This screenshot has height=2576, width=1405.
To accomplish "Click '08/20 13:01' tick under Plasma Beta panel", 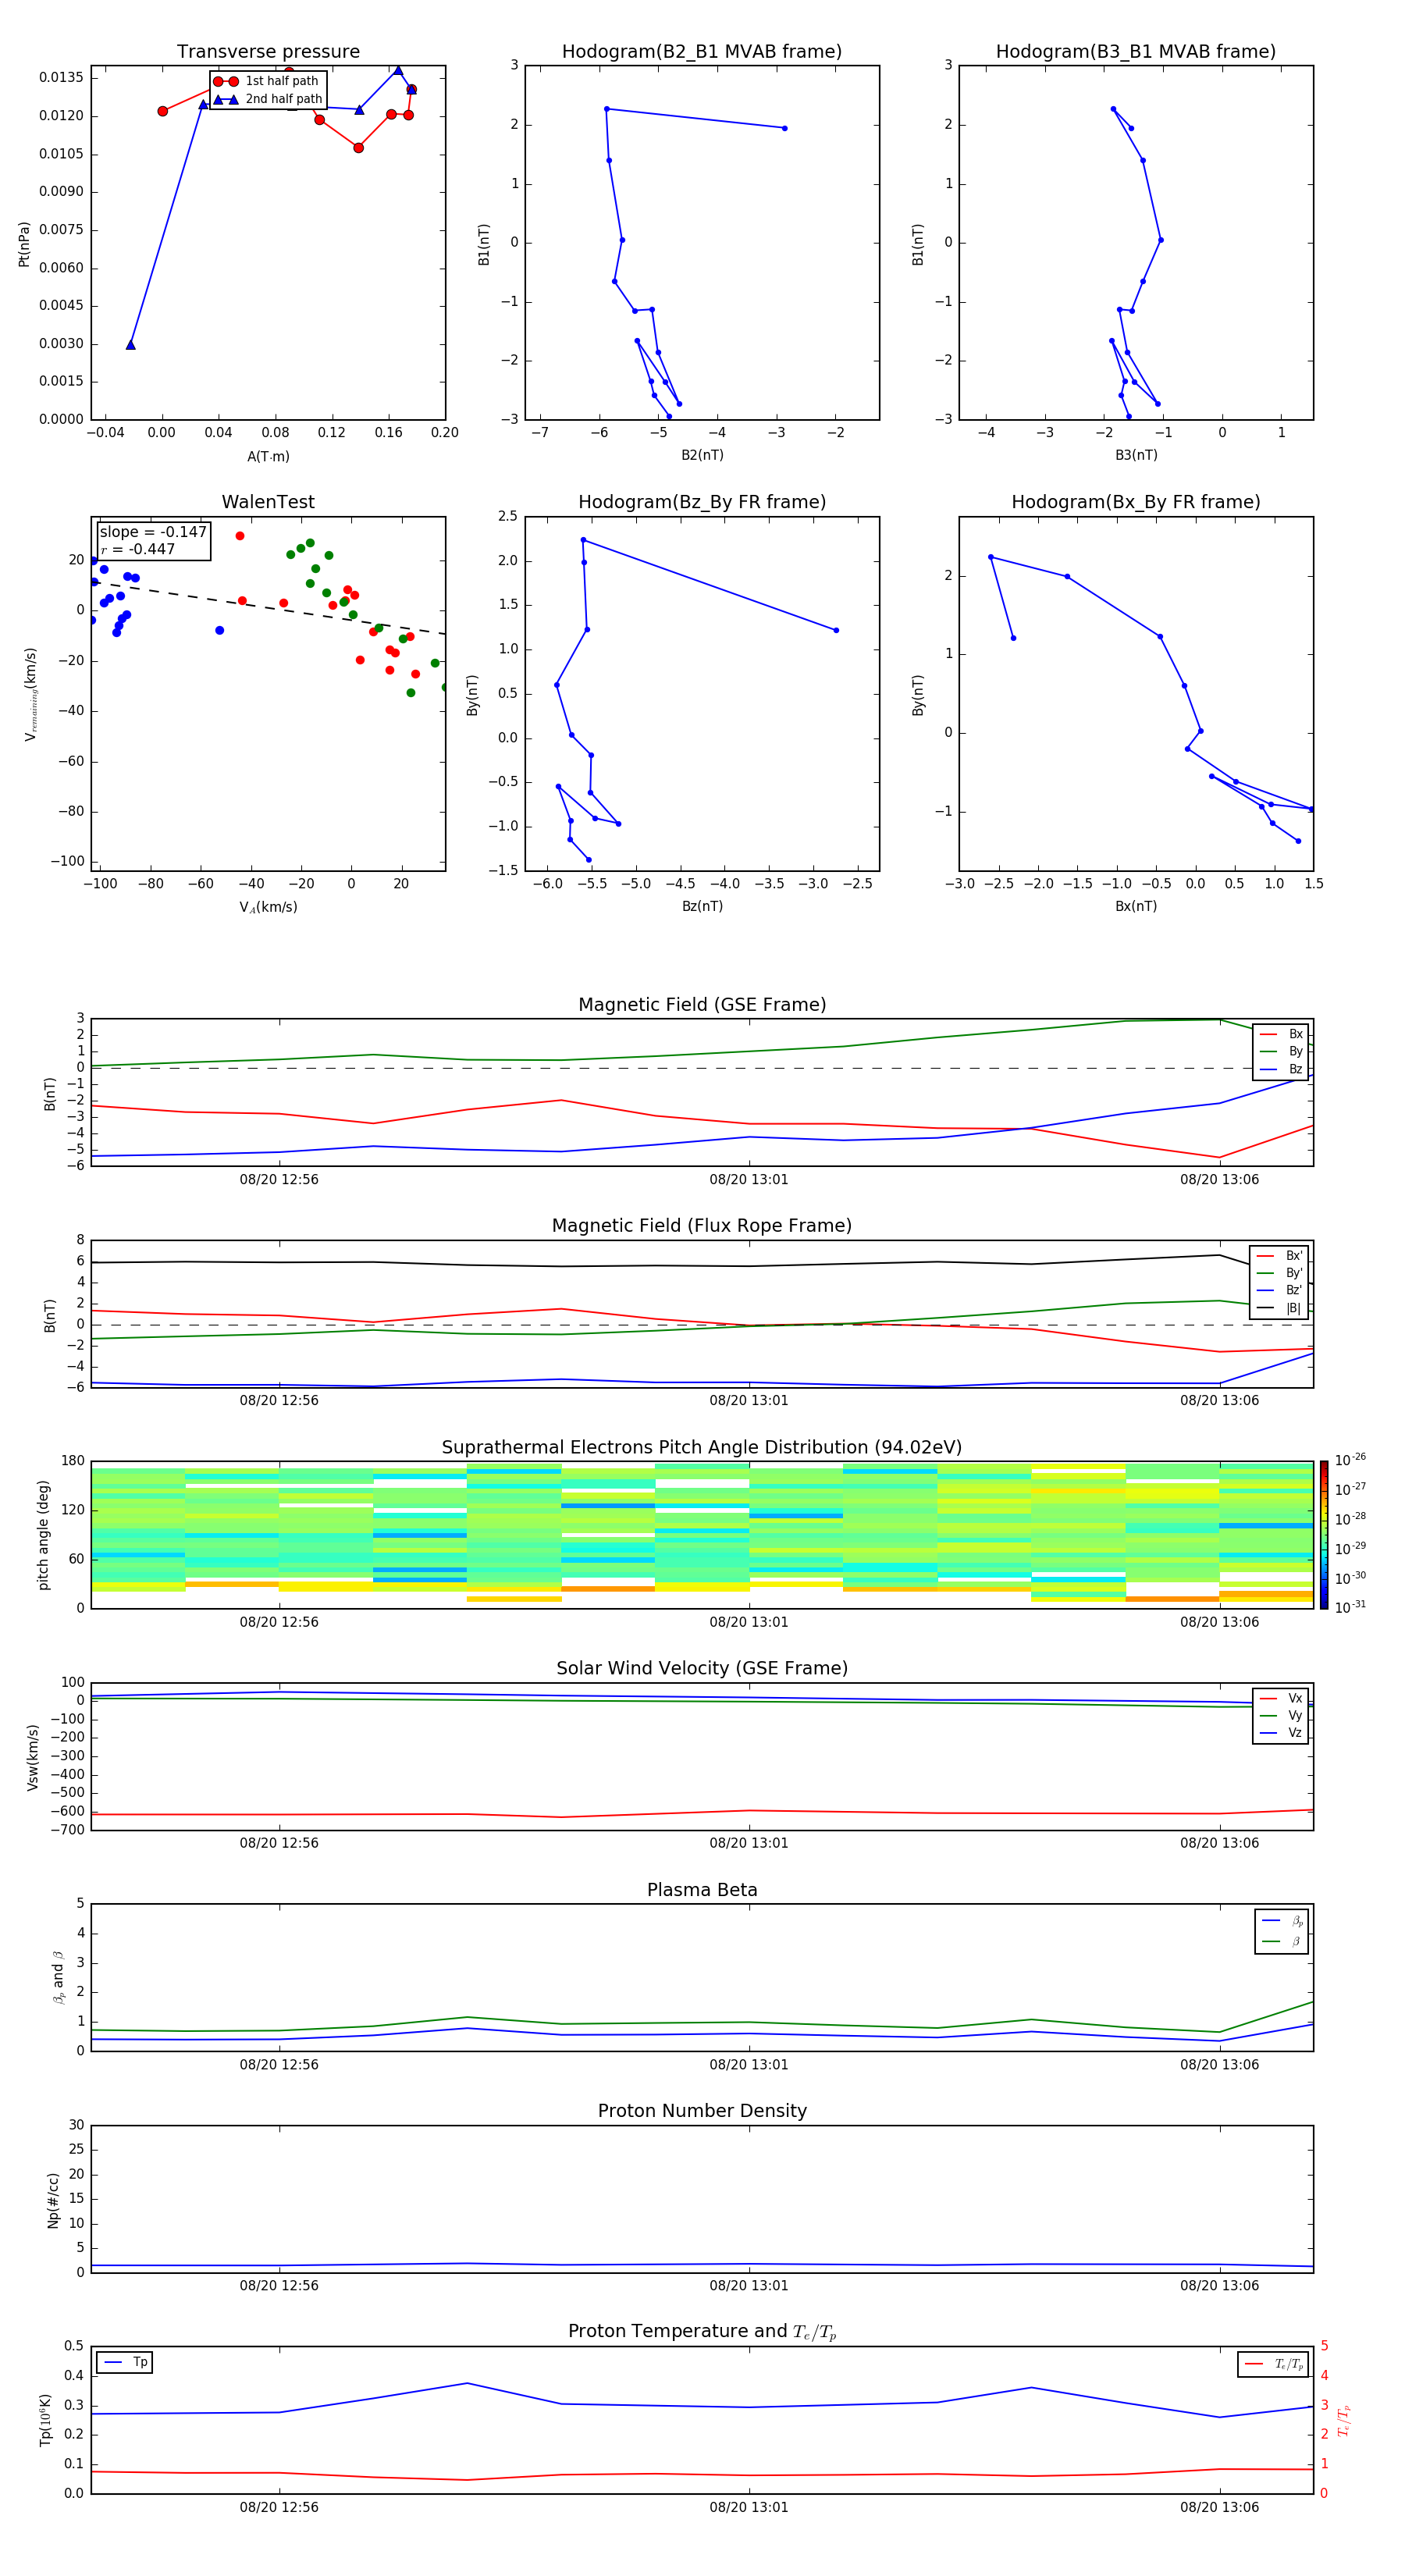I will [x=749, y=2065].
